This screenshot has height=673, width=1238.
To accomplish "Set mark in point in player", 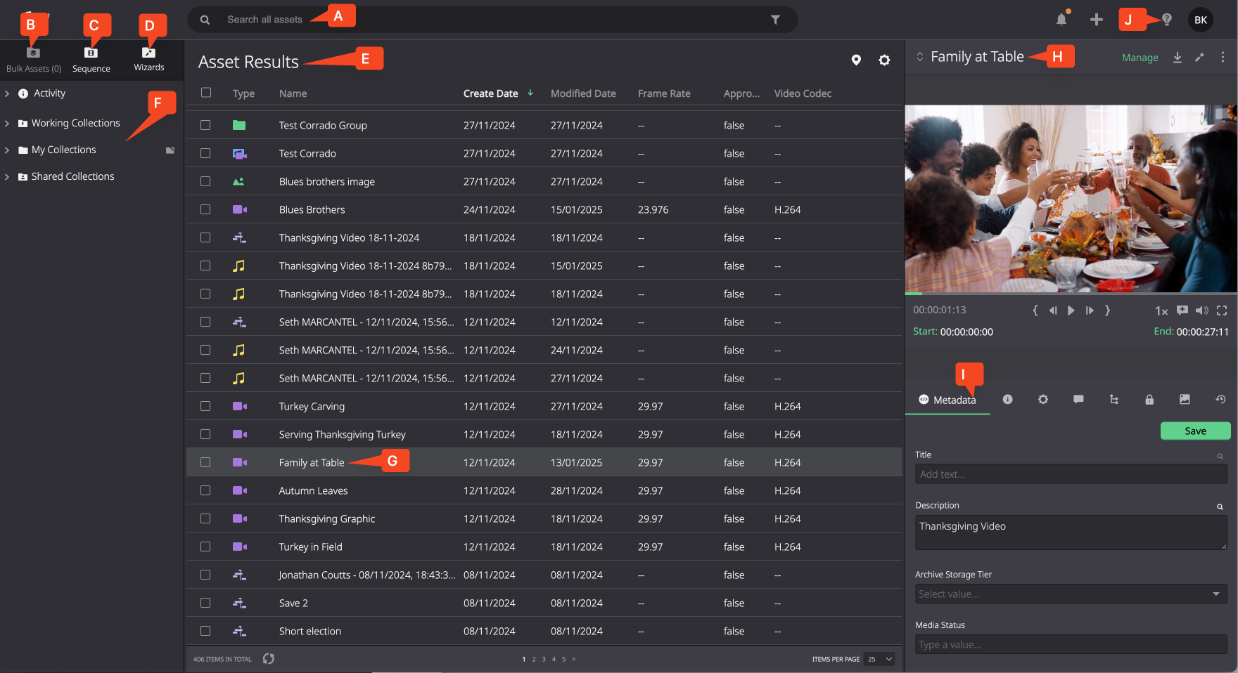I will coord(1035,311).
